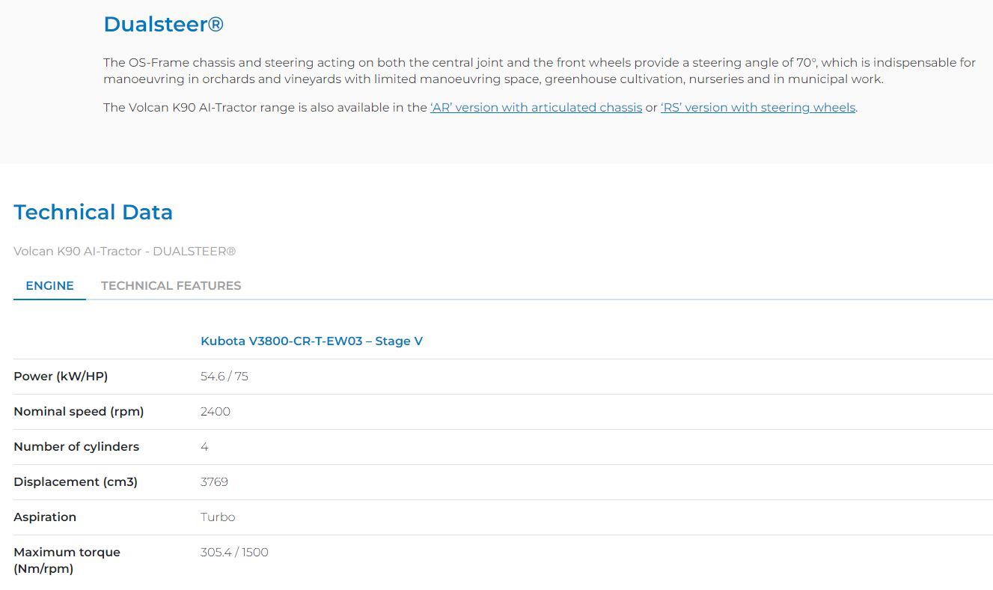Click the Nominal speed (rpm) row label
Image resolution: width=993 pixels, height=590 pixels.
[79, 412]
